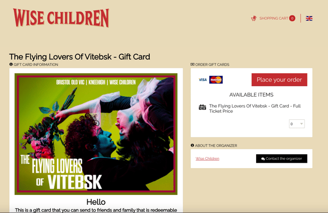
Task: Click the page title Gift Card heading
Action: pos(79,57)
